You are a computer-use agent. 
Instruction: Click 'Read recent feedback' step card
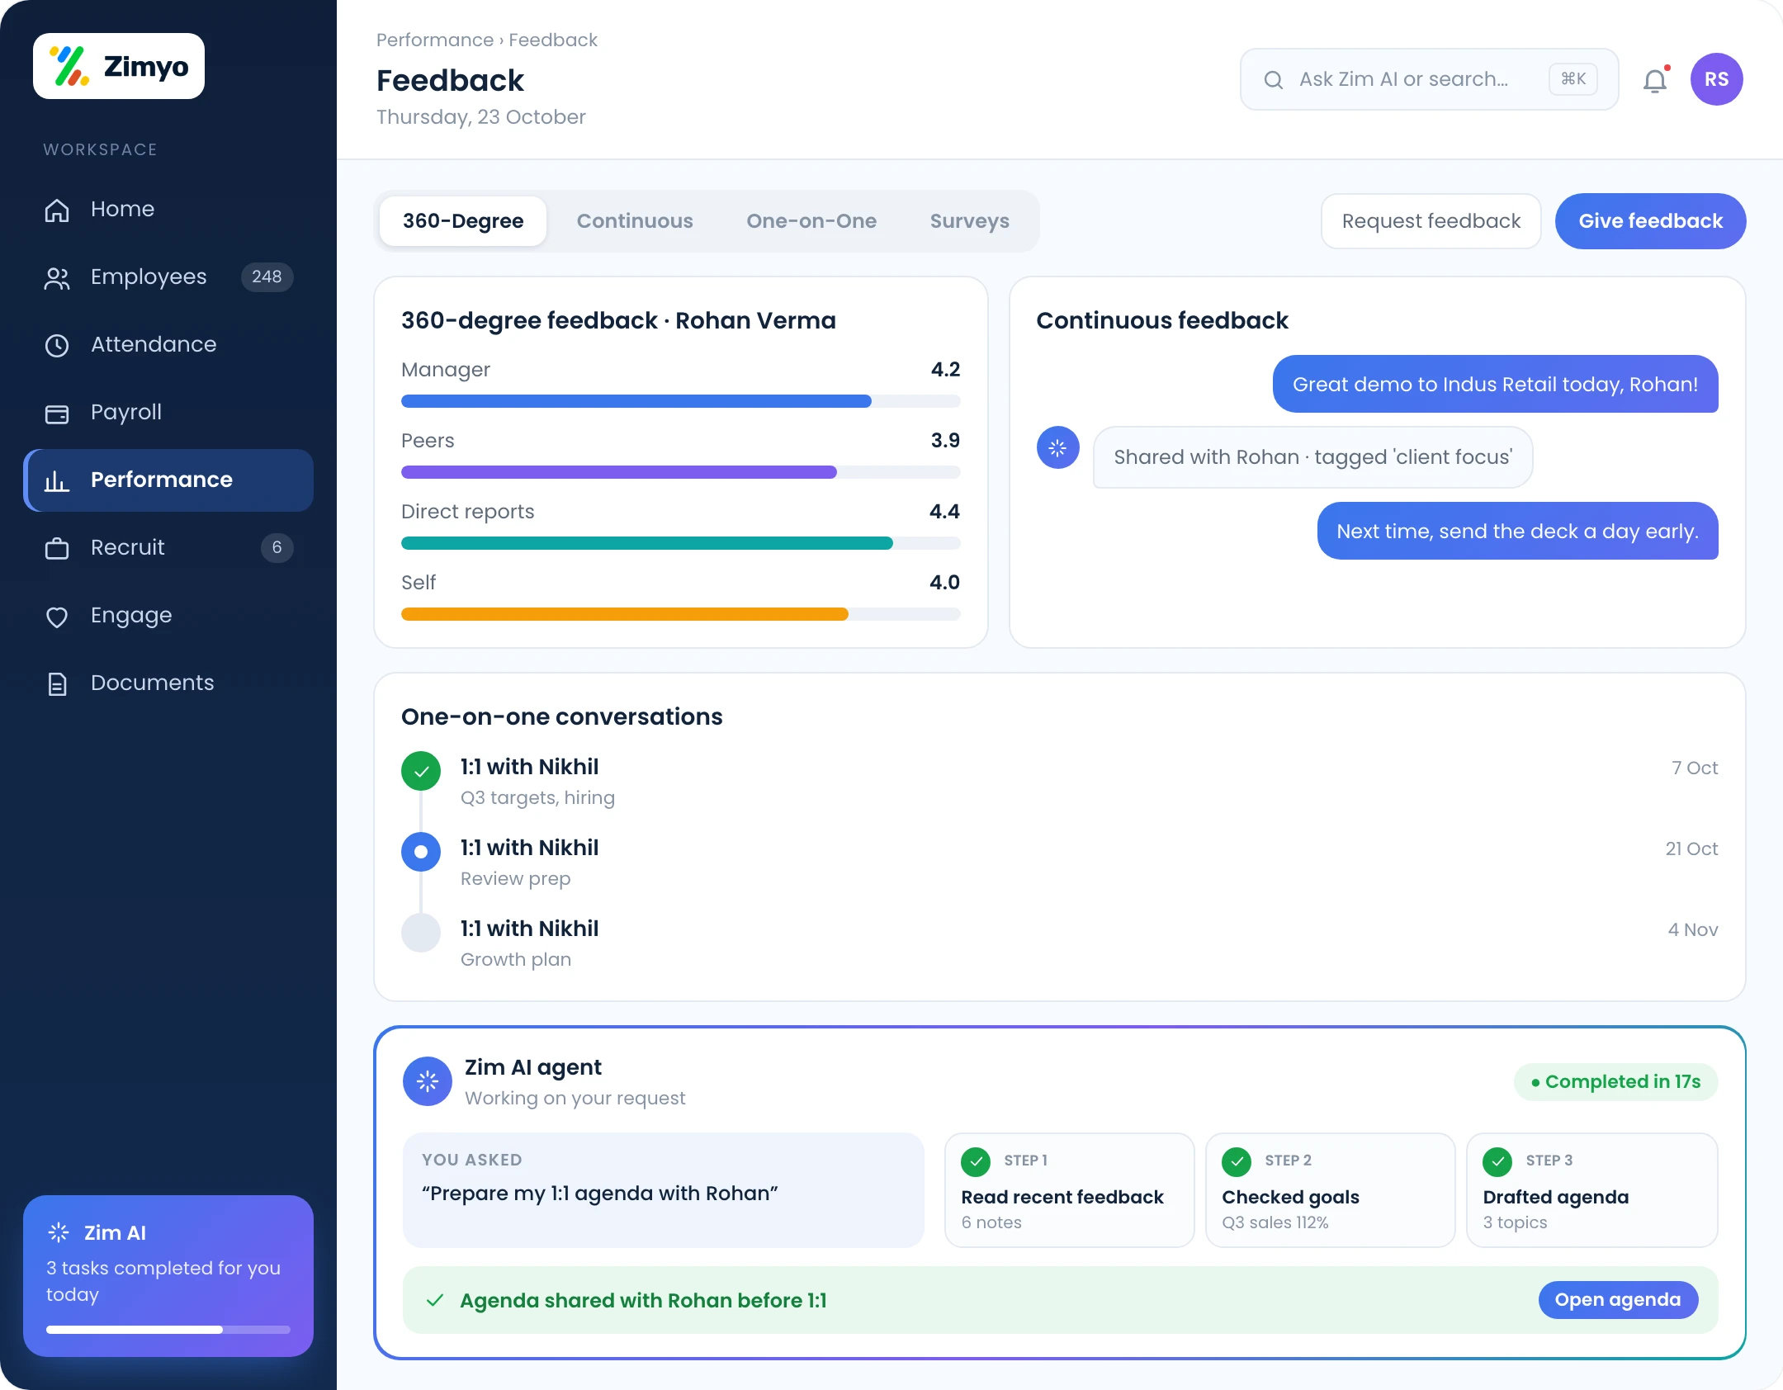[1069, 1189]
